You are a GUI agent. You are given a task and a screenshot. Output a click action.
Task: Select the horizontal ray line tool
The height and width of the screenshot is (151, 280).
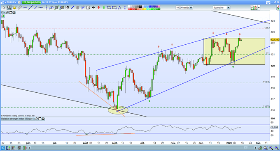(41, 8)
